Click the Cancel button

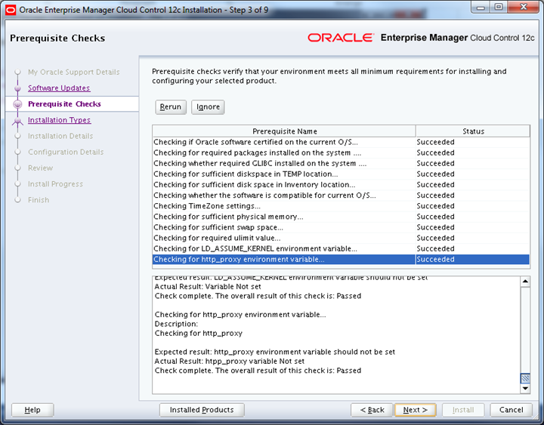tap(511, 410)
